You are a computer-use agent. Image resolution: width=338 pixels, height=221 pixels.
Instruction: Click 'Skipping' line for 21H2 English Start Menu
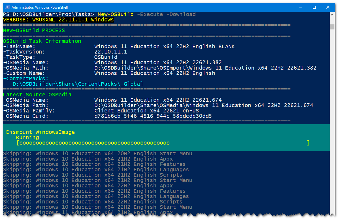97,181
